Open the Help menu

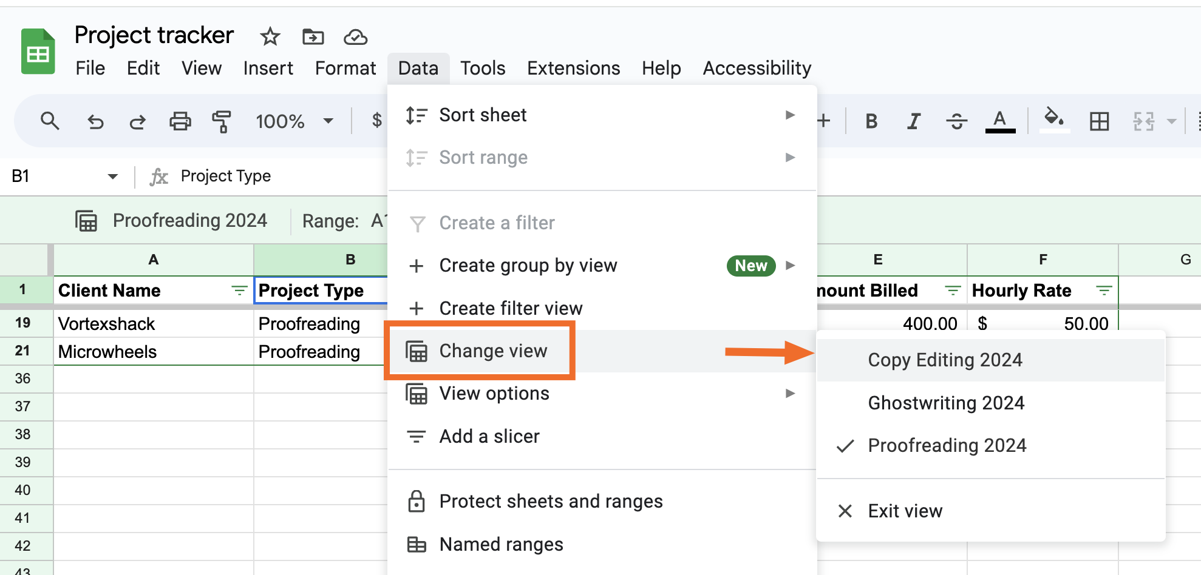[661, 68]
